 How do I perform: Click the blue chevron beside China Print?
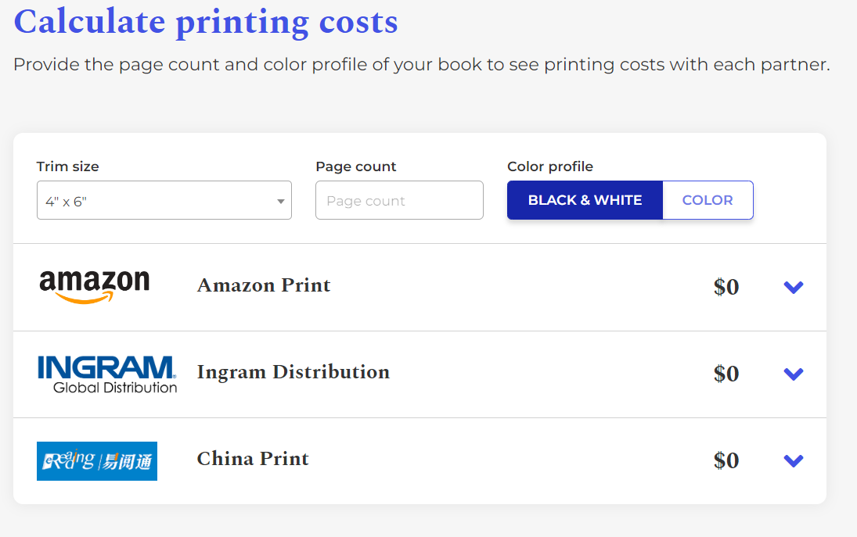coord(793,460)
